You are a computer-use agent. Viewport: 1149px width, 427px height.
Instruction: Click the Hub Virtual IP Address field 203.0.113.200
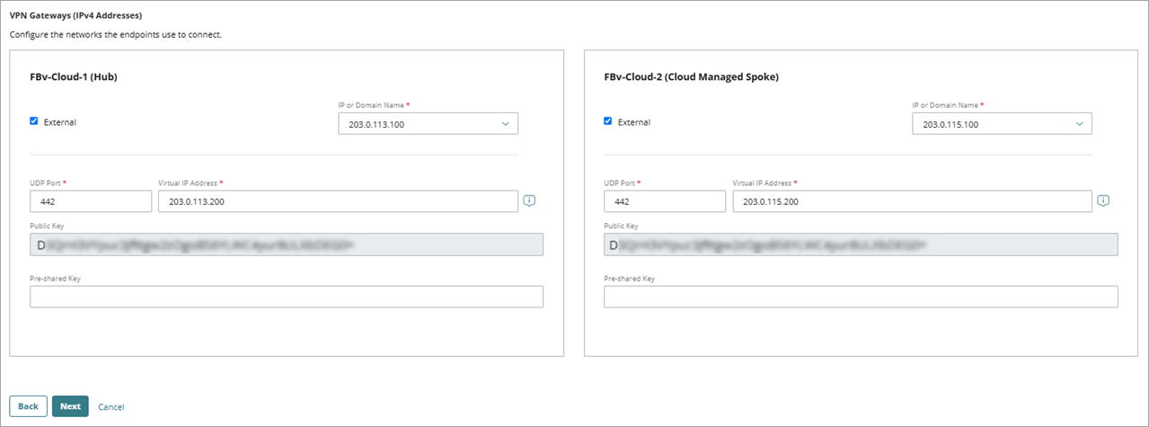339,201
